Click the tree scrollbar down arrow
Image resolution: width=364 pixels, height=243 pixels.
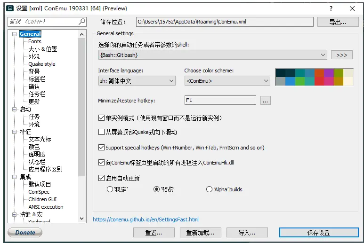click(x=81, y=218)
